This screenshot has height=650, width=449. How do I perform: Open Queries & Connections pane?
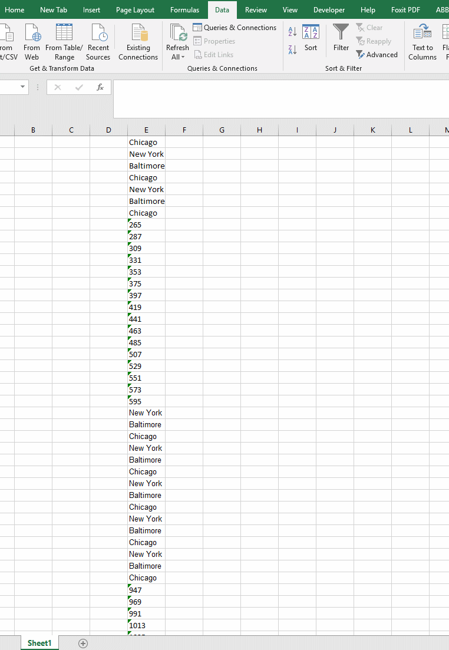click(235, 27)
